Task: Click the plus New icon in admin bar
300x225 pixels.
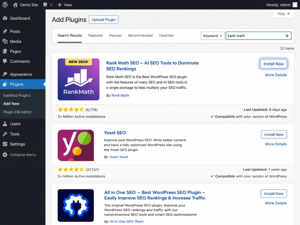Action: 60,5
